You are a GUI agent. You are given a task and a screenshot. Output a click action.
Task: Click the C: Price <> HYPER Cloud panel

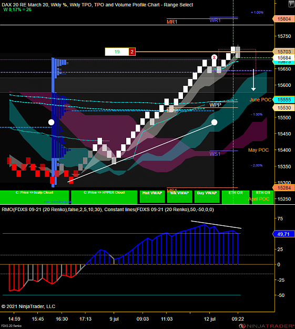(x=104, y=197)
